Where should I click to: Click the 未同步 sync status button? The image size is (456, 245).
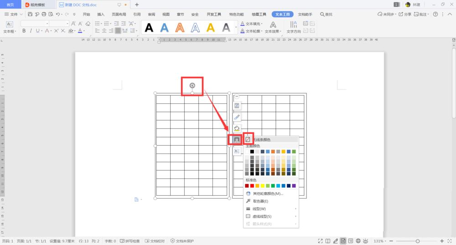click(x=387, y=14)
